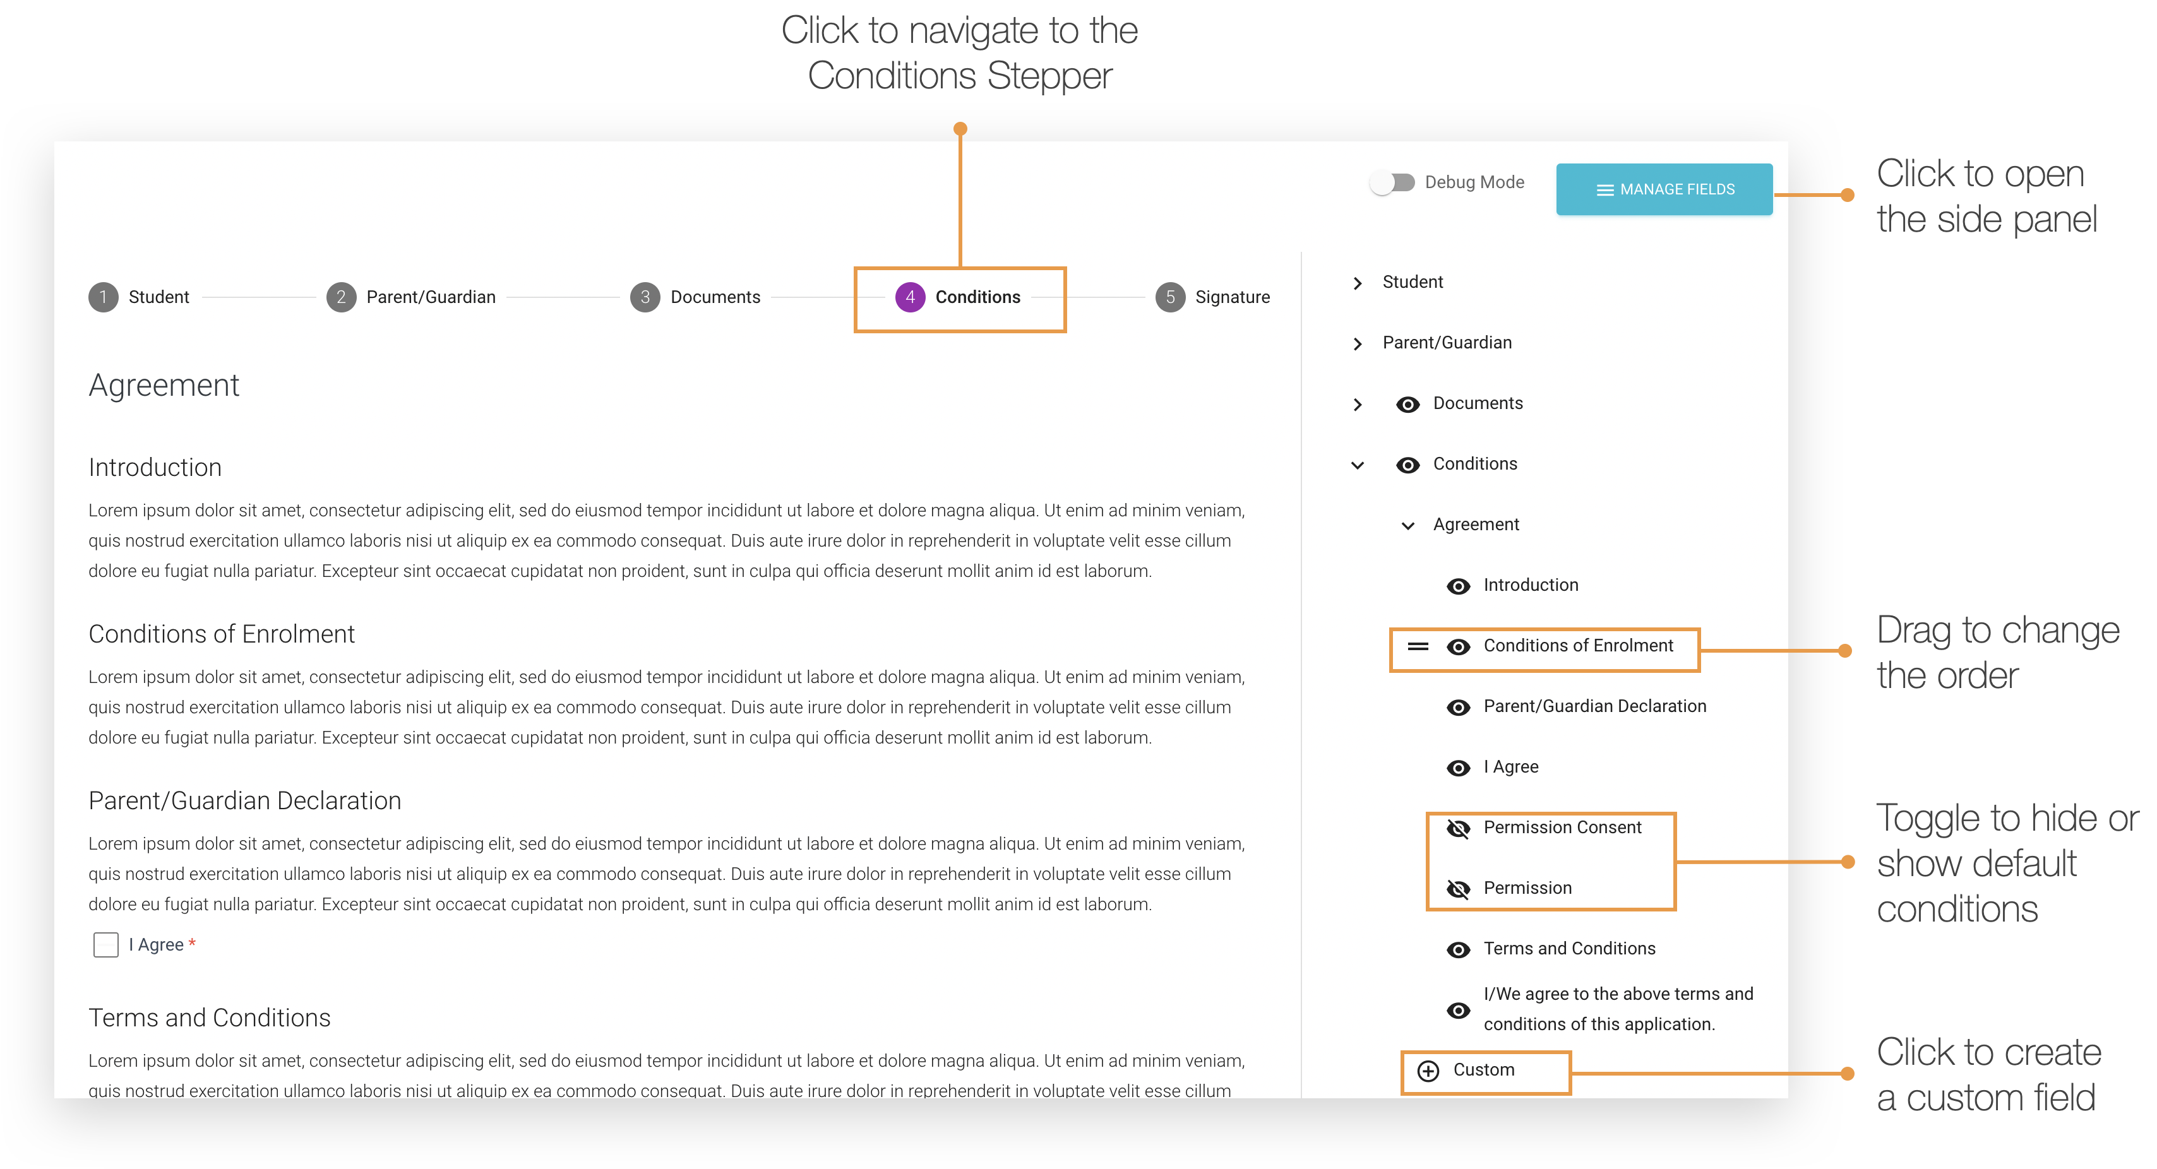Collapse the Agreement subsection

(1407, 526)
